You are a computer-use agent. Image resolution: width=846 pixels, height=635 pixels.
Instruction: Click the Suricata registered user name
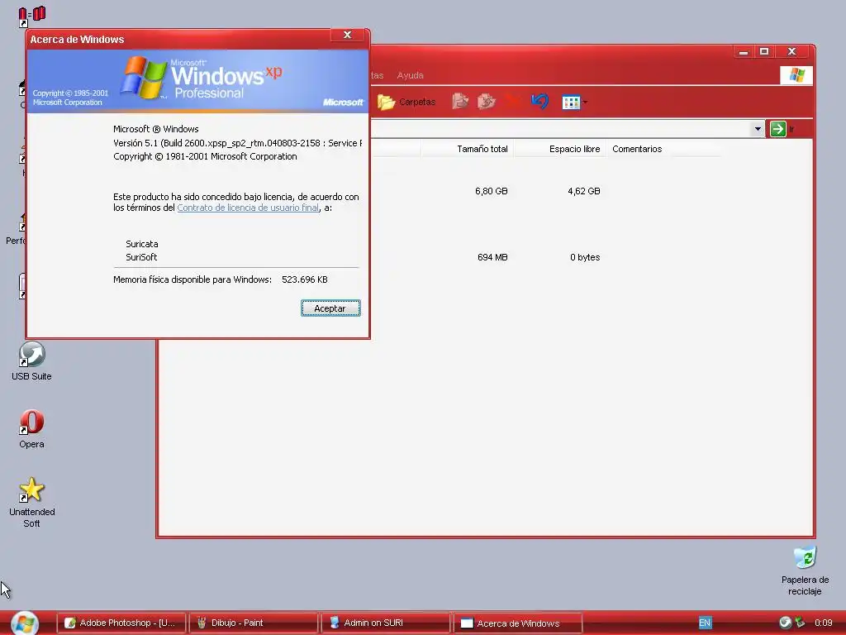(142, 244)
